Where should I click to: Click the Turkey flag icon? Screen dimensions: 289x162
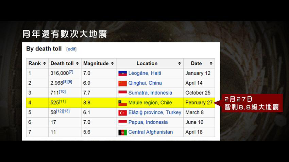(122, 113)
